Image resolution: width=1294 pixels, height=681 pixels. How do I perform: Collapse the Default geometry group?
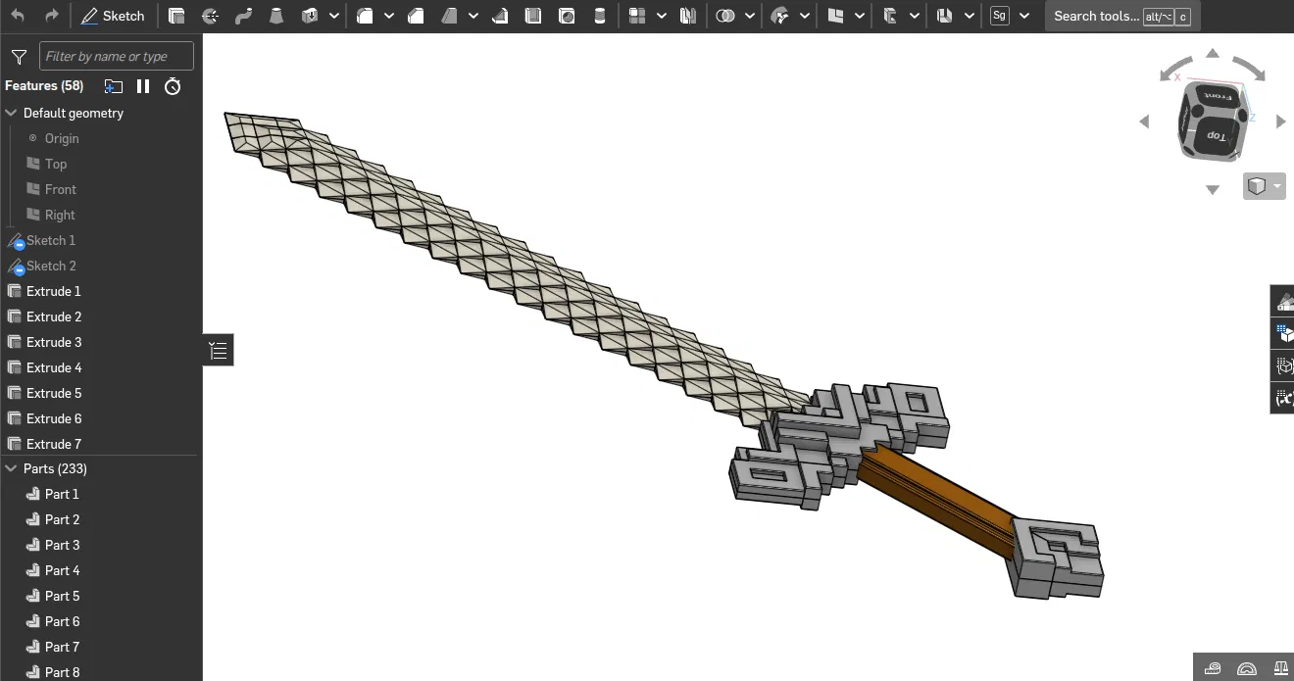12,113
